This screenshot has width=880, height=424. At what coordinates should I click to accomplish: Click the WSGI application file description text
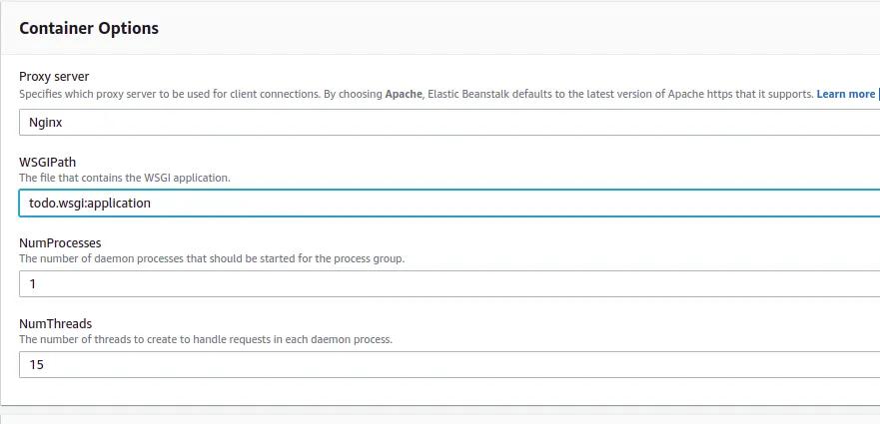125,178
